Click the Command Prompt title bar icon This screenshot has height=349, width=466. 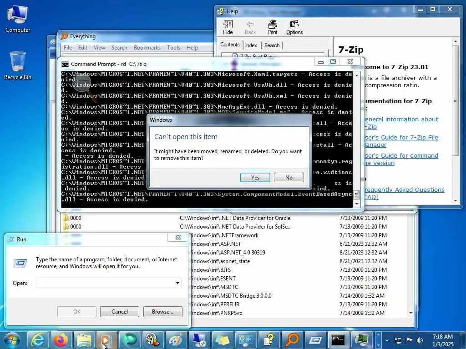point(65,64)
